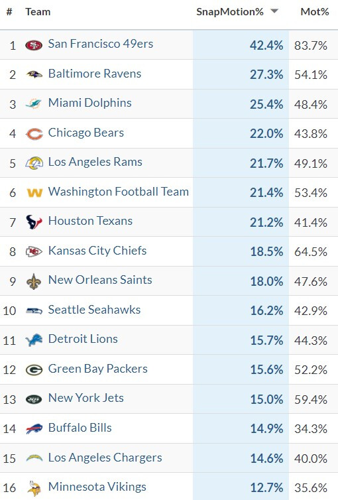Click the Los Angeles Rams logo icon
Screen dimensions: 338x500
click(x=34, y=163)
